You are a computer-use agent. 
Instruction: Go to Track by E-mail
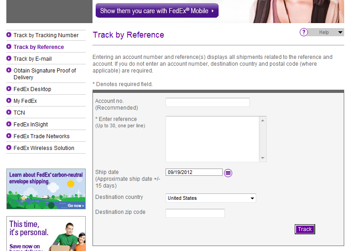click(33, 58)
